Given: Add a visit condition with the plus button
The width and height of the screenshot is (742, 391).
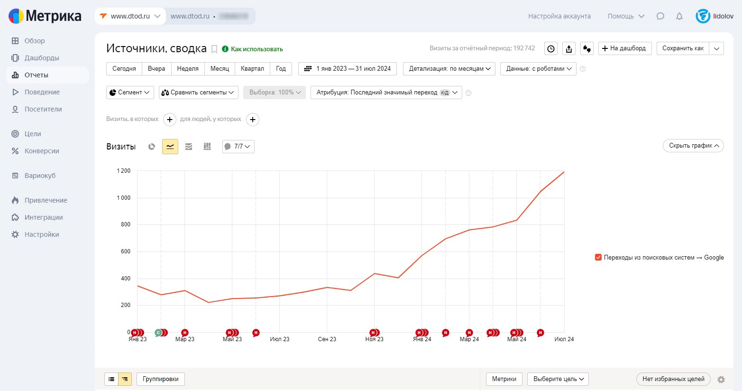Looking at the screenshot, I should click(x=170, y=120).
